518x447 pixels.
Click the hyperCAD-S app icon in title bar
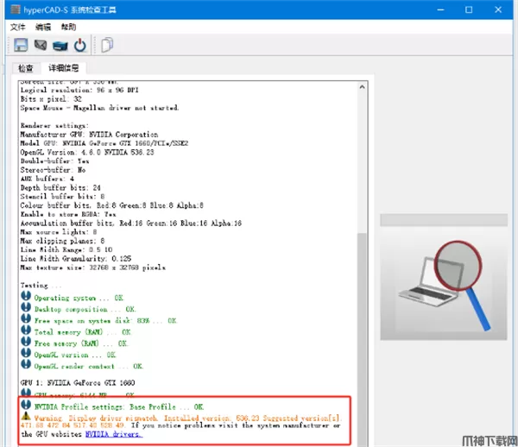click(x=11, y=9)
